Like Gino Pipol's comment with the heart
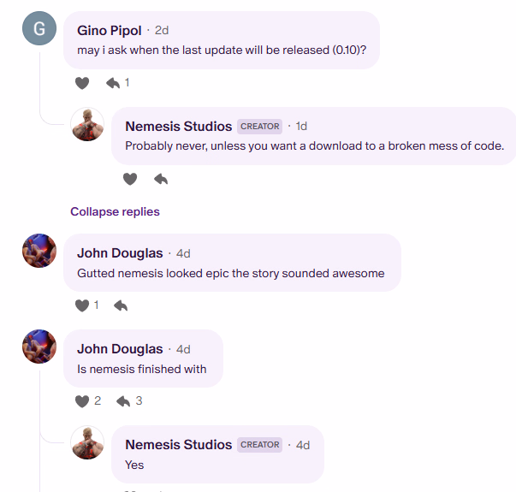Image resolution: width=516 pixels, height=492 pixels. (x=82, y=83)
